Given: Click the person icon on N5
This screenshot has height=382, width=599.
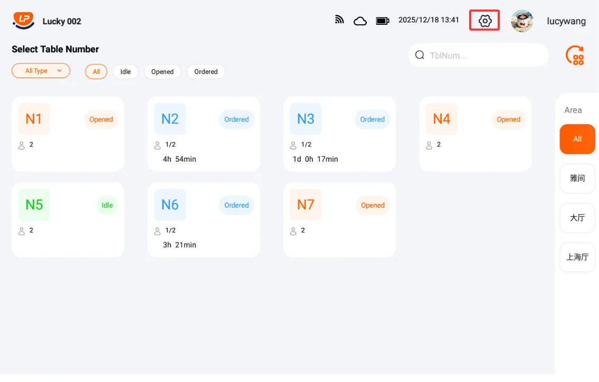Looking at the screenshot, I should click(22, 231).
